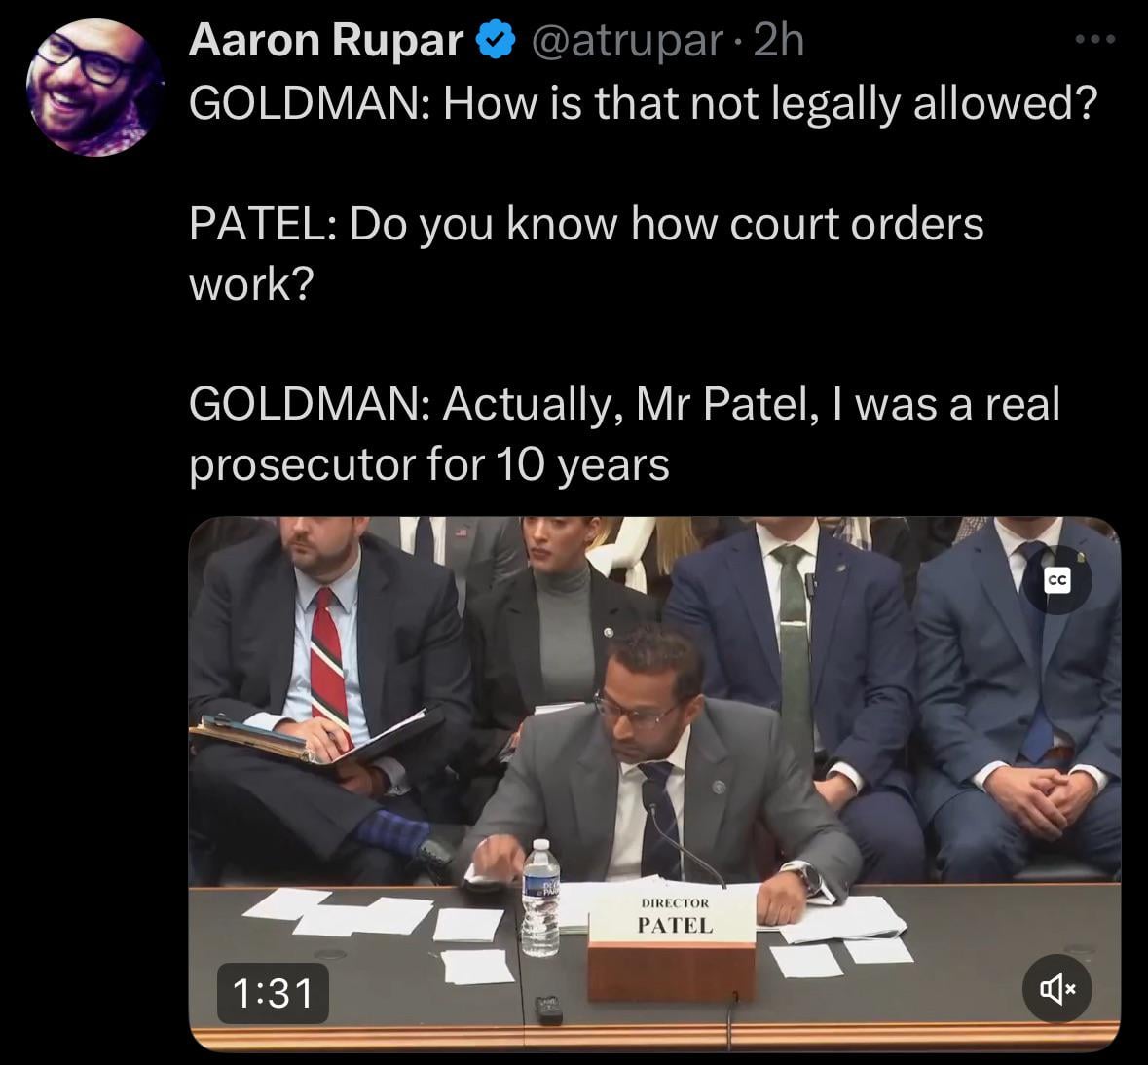
Task: Open the @atrupar handle link
Action: (x=627, y=40)
